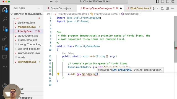Click the EXPLORER panel title

pos(19,8)
